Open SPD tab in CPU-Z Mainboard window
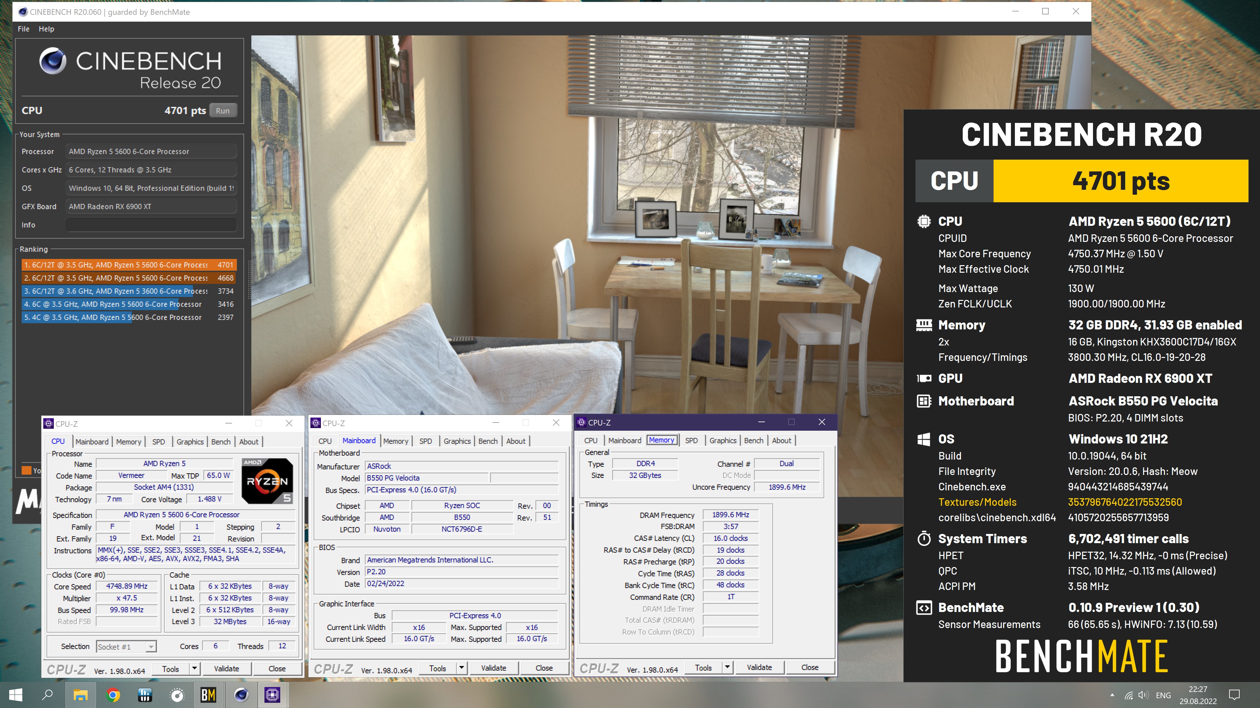This screenshot has height=708, width=1260. 426,441
